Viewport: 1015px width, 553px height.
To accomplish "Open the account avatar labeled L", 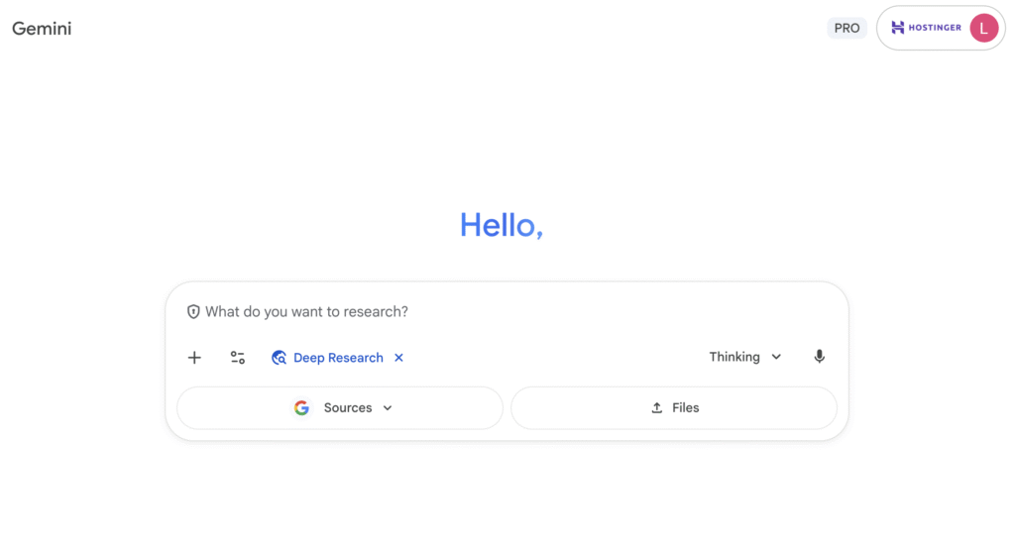I will tap(983, 28).
